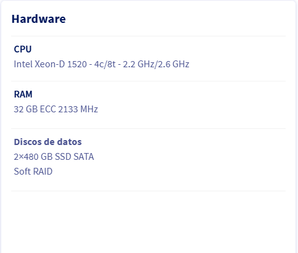This screenshot has height=253, width=298.
Task: Click the 32 GB memory size text
Action: point(26,109)
